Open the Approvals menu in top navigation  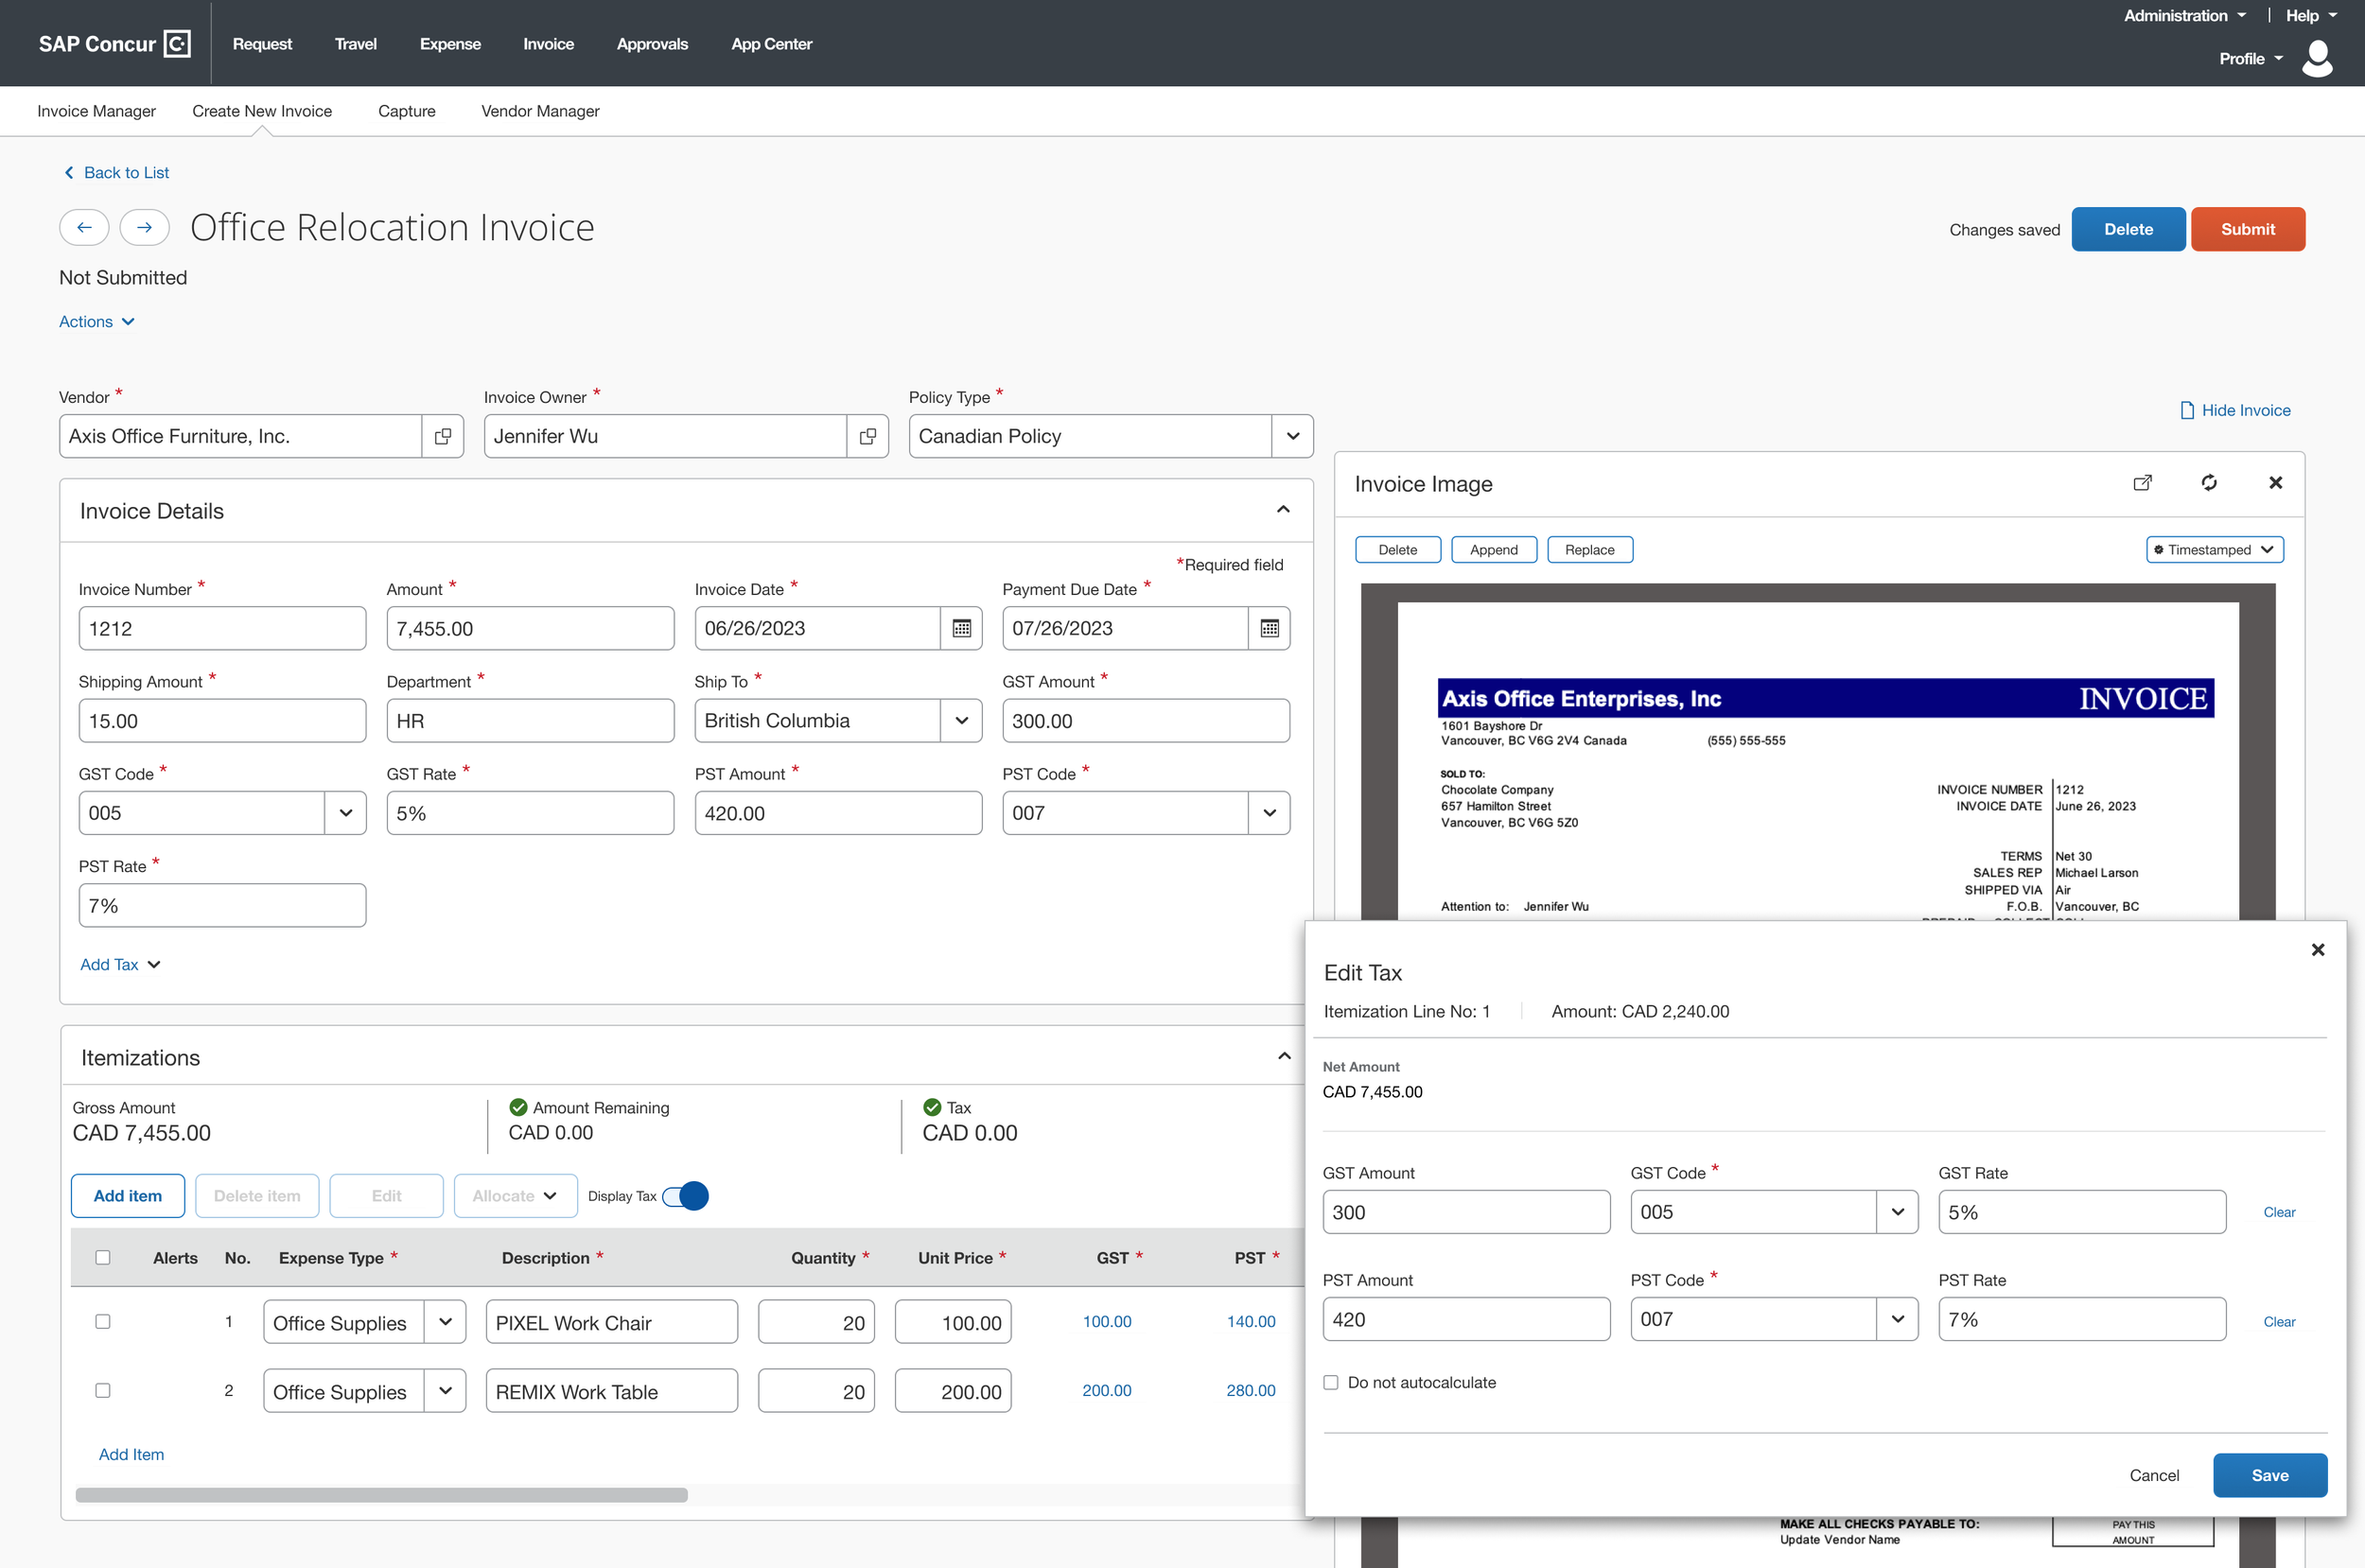(x=652, y=44)
